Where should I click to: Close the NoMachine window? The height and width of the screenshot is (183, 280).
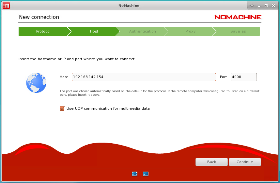click(273, 6)
